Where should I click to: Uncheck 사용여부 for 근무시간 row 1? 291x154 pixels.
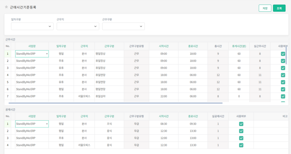click(283, 54)
